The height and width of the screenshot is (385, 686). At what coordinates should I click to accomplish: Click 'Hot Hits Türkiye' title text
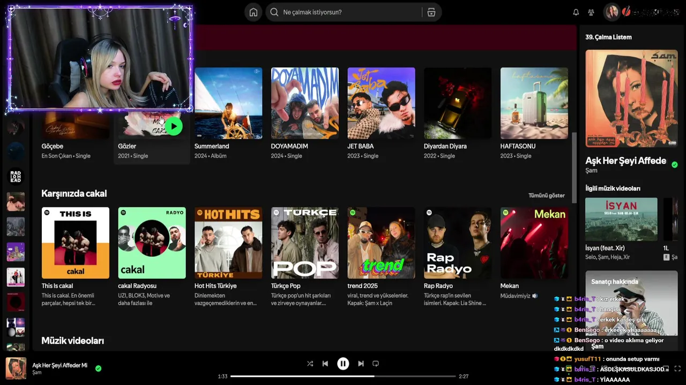[215, 286]
